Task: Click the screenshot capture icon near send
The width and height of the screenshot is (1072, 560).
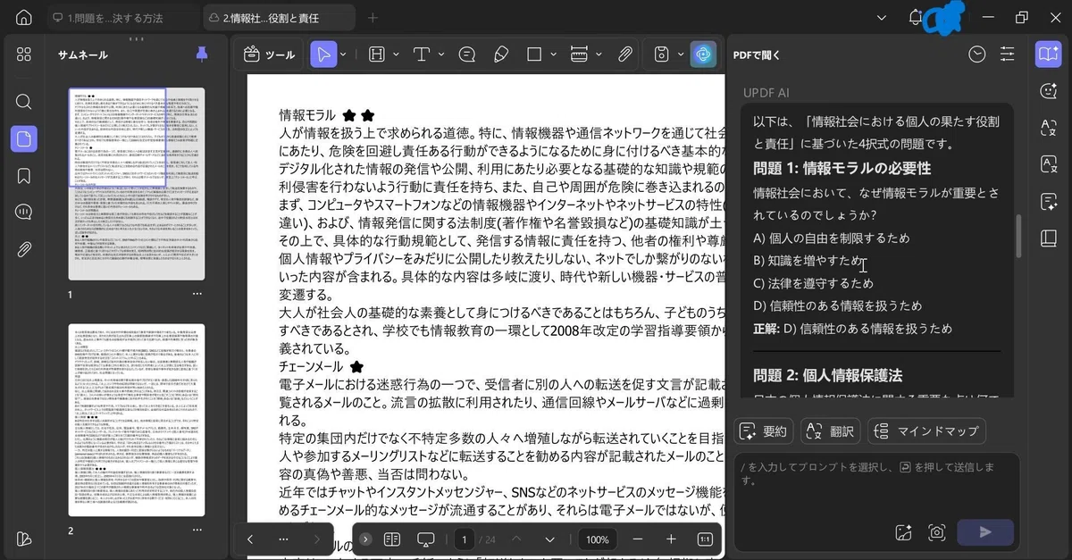Action: (x=936, y=532)
